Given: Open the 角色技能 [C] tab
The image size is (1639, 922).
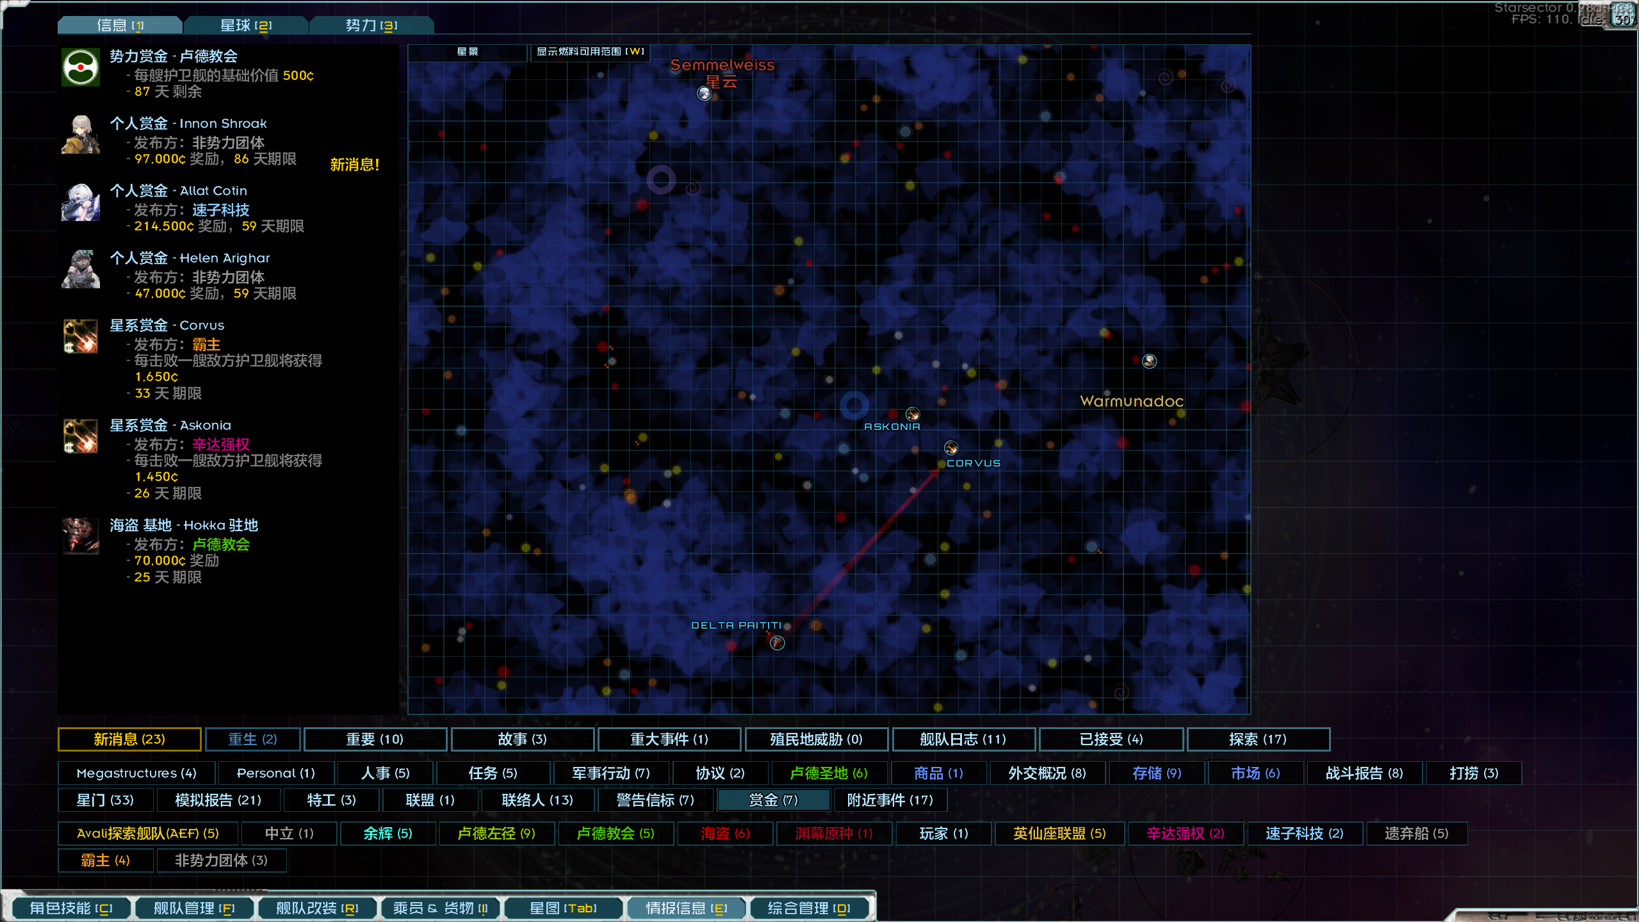Looking at the screenshot, I should pos(70,908).
